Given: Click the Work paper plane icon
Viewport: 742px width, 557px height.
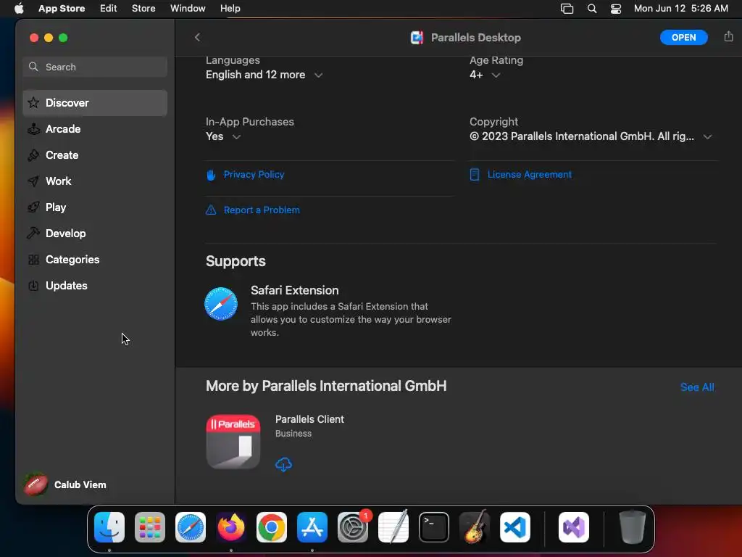Looking at the screenshot, I should pyautogui.click(x=33, y=181).
